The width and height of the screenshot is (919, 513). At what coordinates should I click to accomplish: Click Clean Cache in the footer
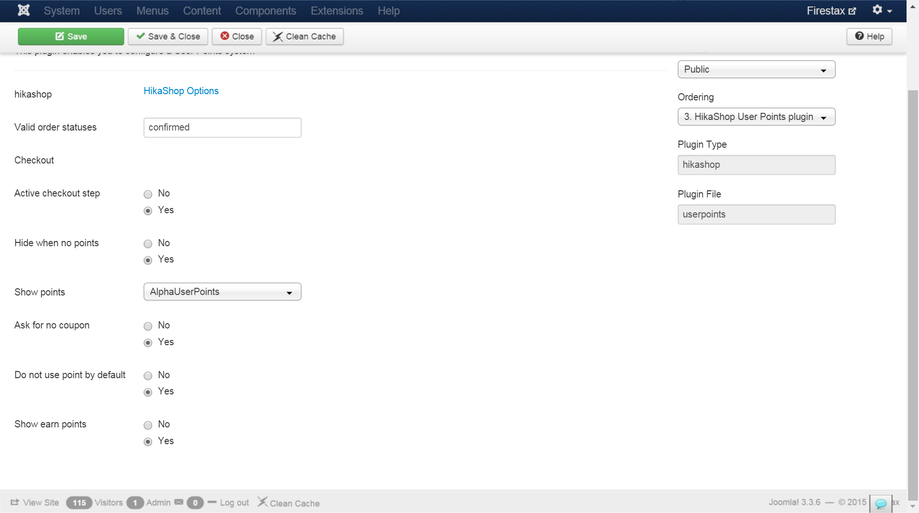289,502
